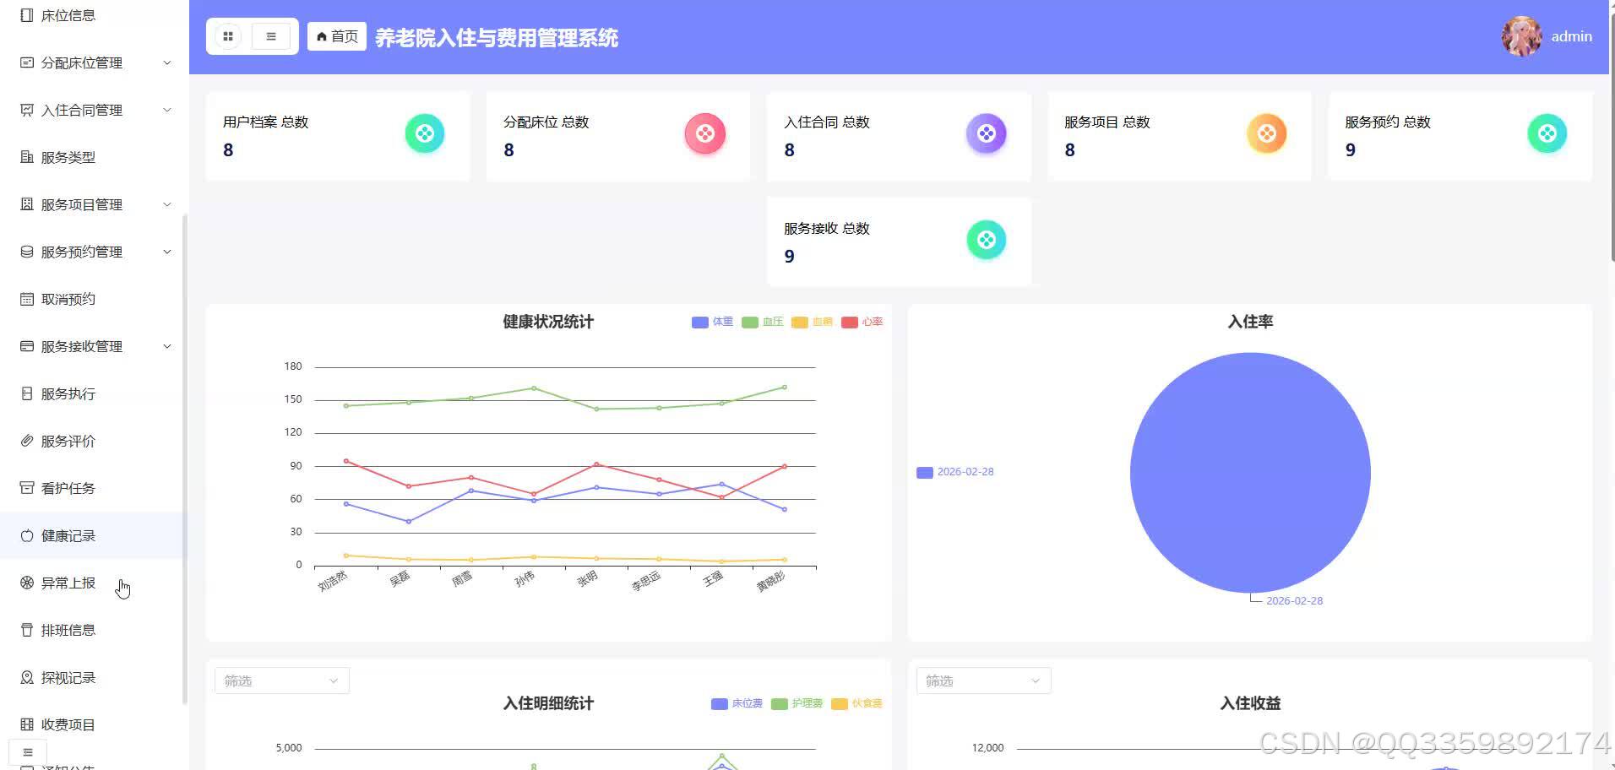The image size is (1615, 770).
Task: Click 健康状况统计 chart title
Action: point(548,322)
